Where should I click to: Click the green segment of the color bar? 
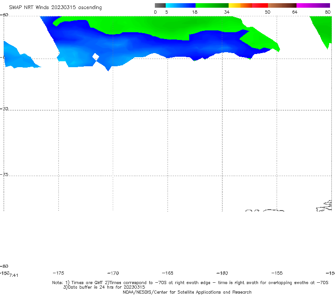point(212,5)
